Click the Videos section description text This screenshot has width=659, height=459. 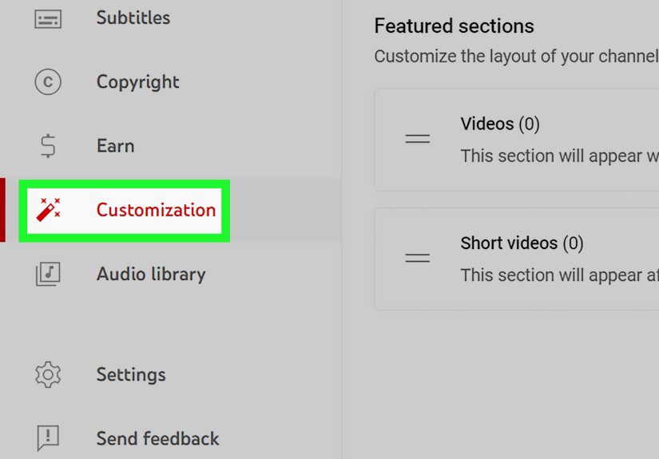[560, 156]
